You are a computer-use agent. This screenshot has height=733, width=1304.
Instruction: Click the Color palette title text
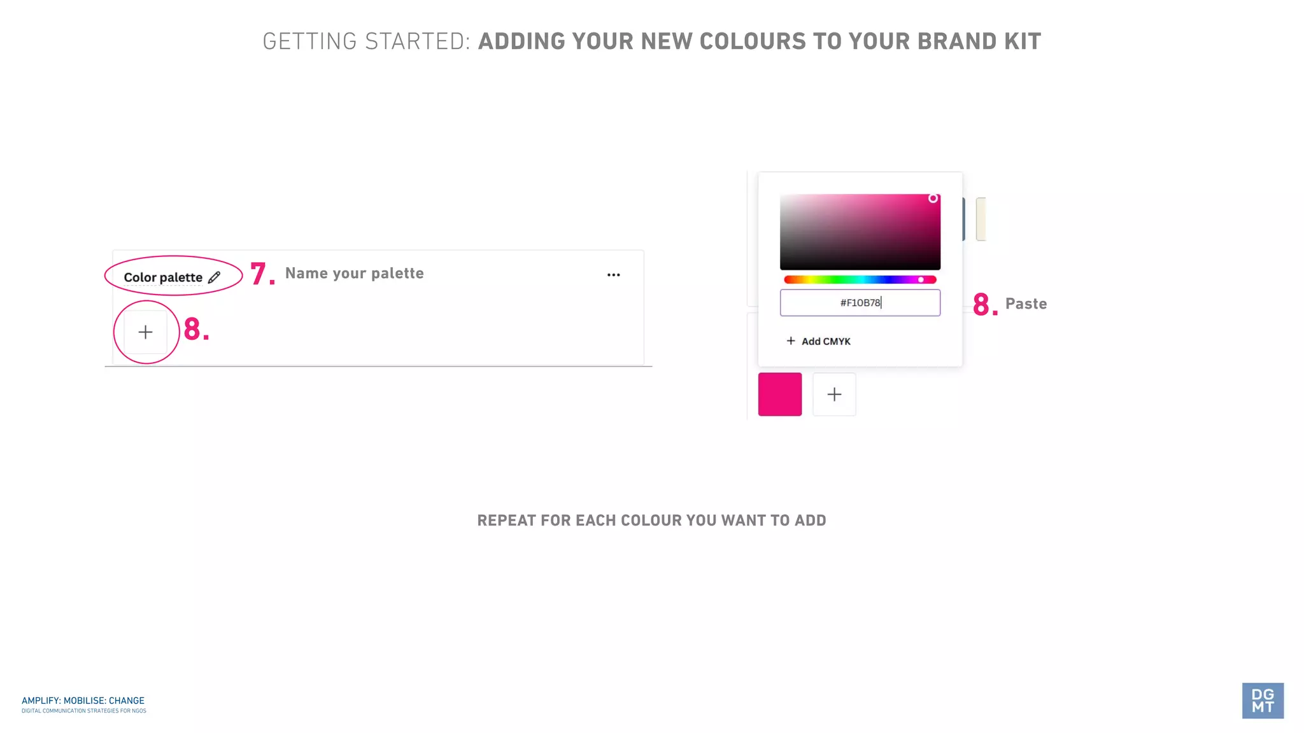click(x=163, y=277)
